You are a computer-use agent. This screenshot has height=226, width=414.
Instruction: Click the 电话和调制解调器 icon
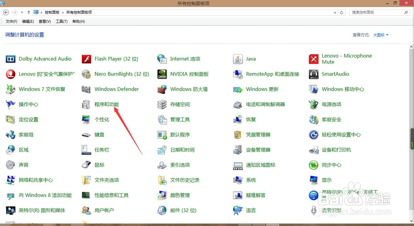click(x=238, y=105)
